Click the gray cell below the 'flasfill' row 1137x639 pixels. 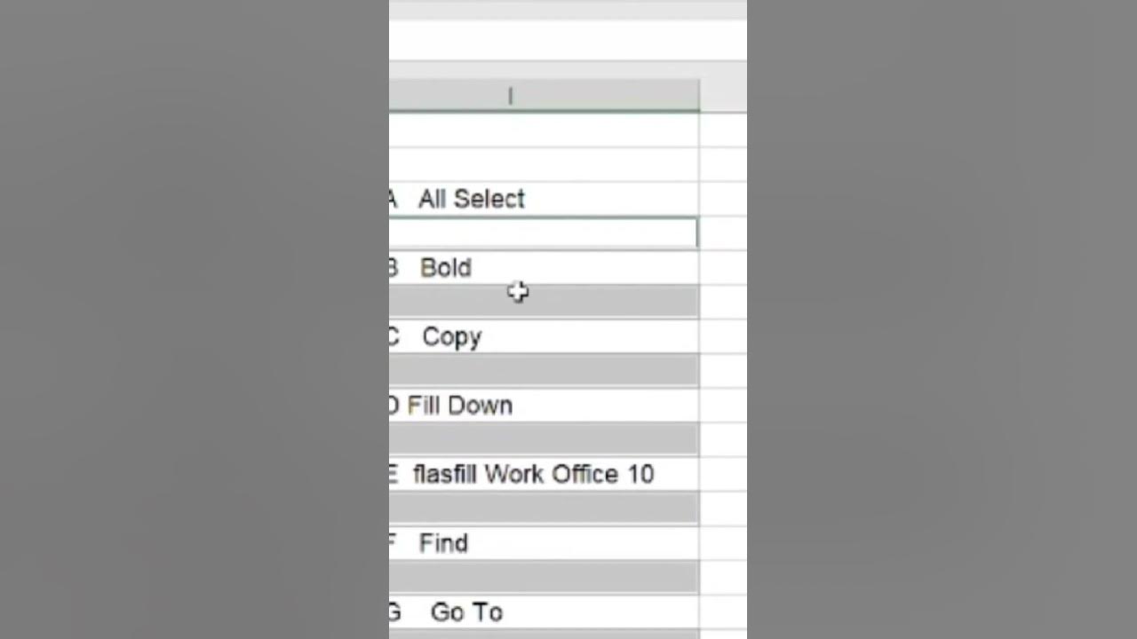click(x=542, y=509)
